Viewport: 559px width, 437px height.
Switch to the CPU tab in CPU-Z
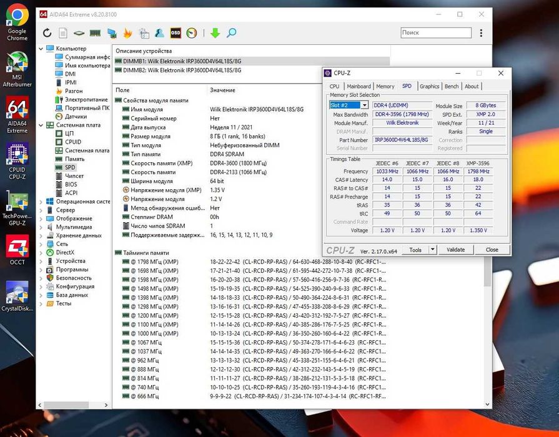click(334, 86)
